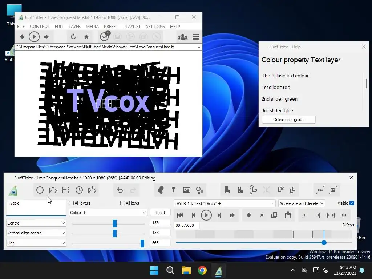Viewport: 372px width, 279px height.
Task: Reload the show in the player window
Action: [73, 37]
